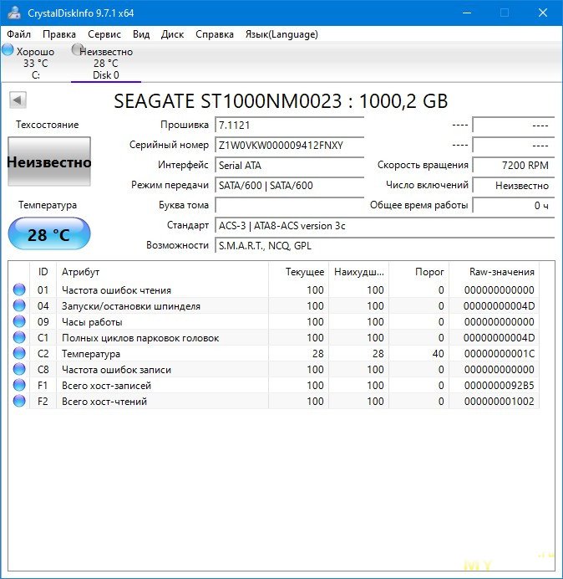Click the Серийный номер field
This screenshot has height=579, width=563.
[x=289, y=145]
